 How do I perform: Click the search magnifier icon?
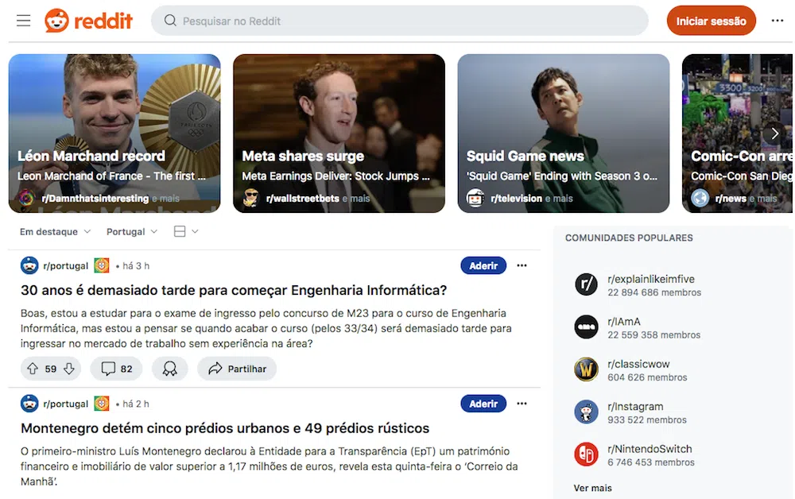point(170,21)
